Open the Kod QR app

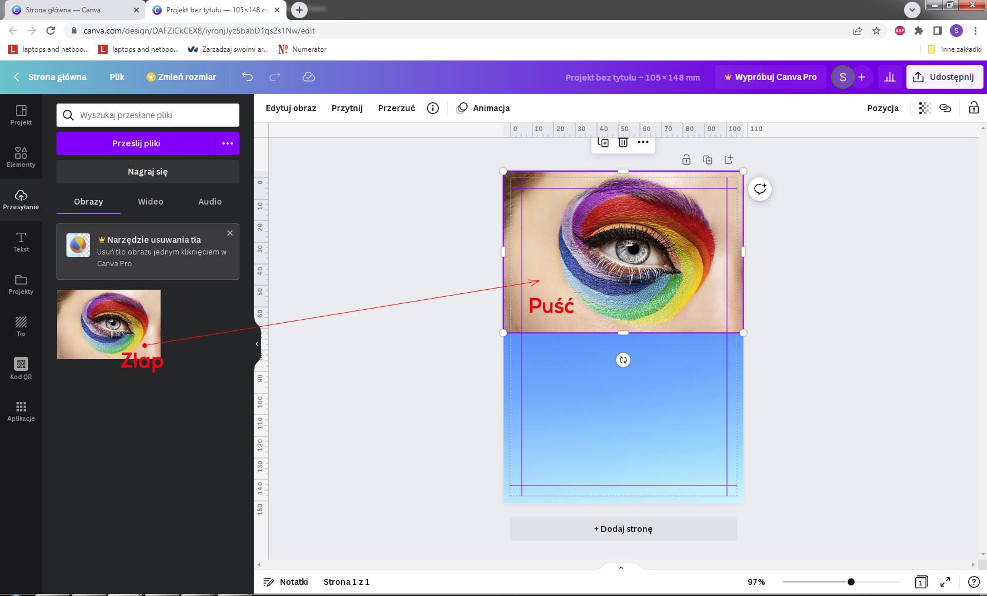click(x=21, y=369)
